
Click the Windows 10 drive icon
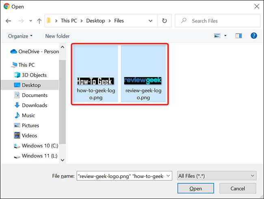click(x=17, y=146)
